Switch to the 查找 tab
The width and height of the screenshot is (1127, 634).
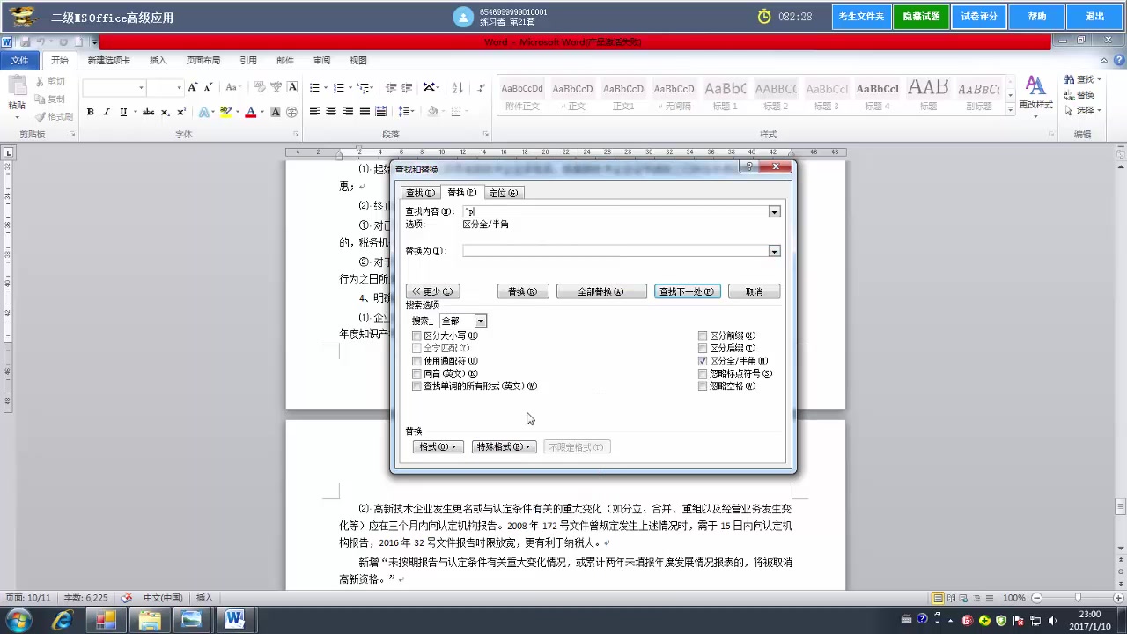click(x=419, y=193)
